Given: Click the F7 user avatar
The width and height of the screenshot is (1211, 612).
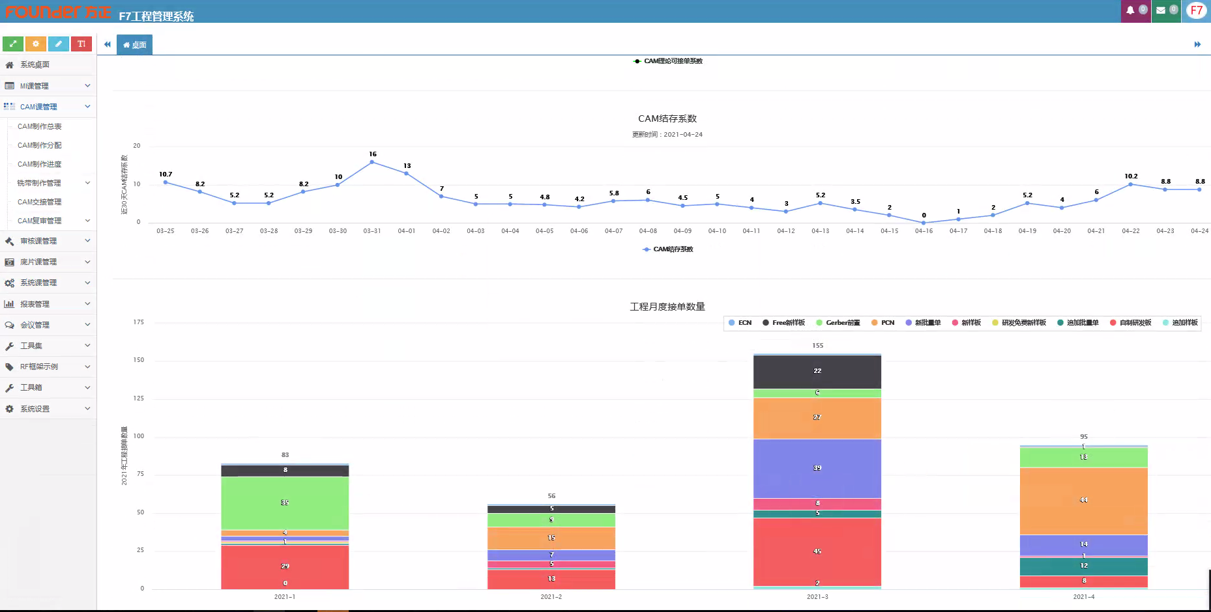Looking at the screenshot, I should tap(1196, 10).
